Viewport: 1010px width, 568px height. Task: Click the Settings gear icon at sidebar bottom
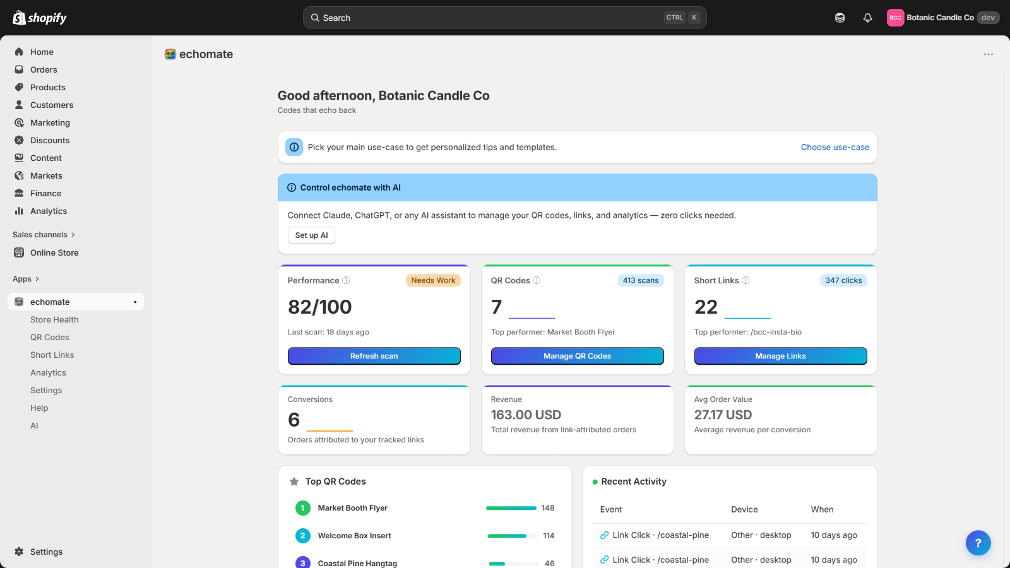19,552
